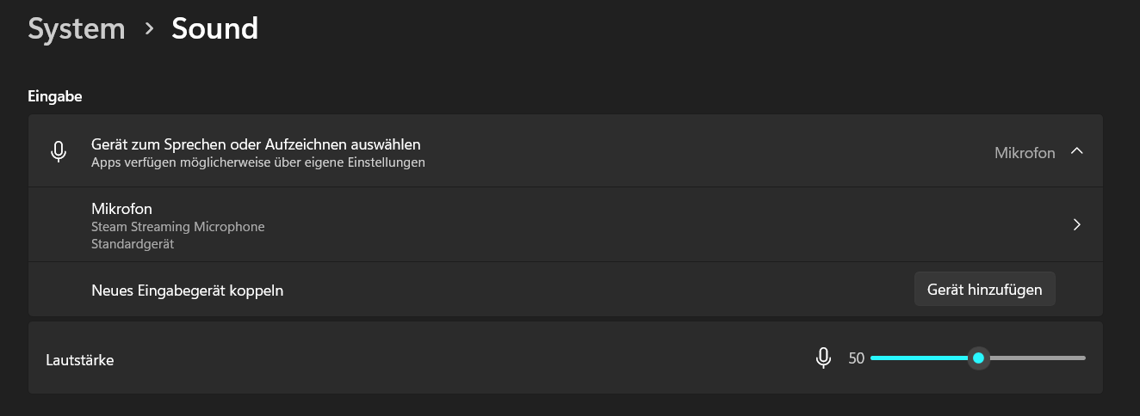Select the 'Gerät zum Sprechen oder Aufzeichnen auswählen' header
The width and height of the screenshot is (1140, 416).
(x=256, y=144)
